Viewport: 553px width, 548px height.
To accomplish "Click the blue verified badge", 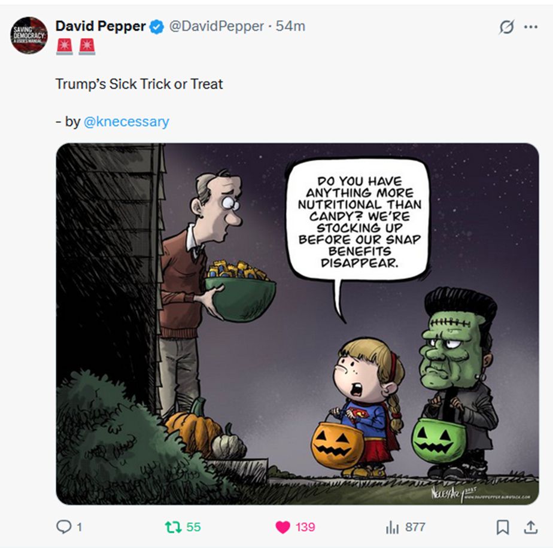I will tap(157, 27).
